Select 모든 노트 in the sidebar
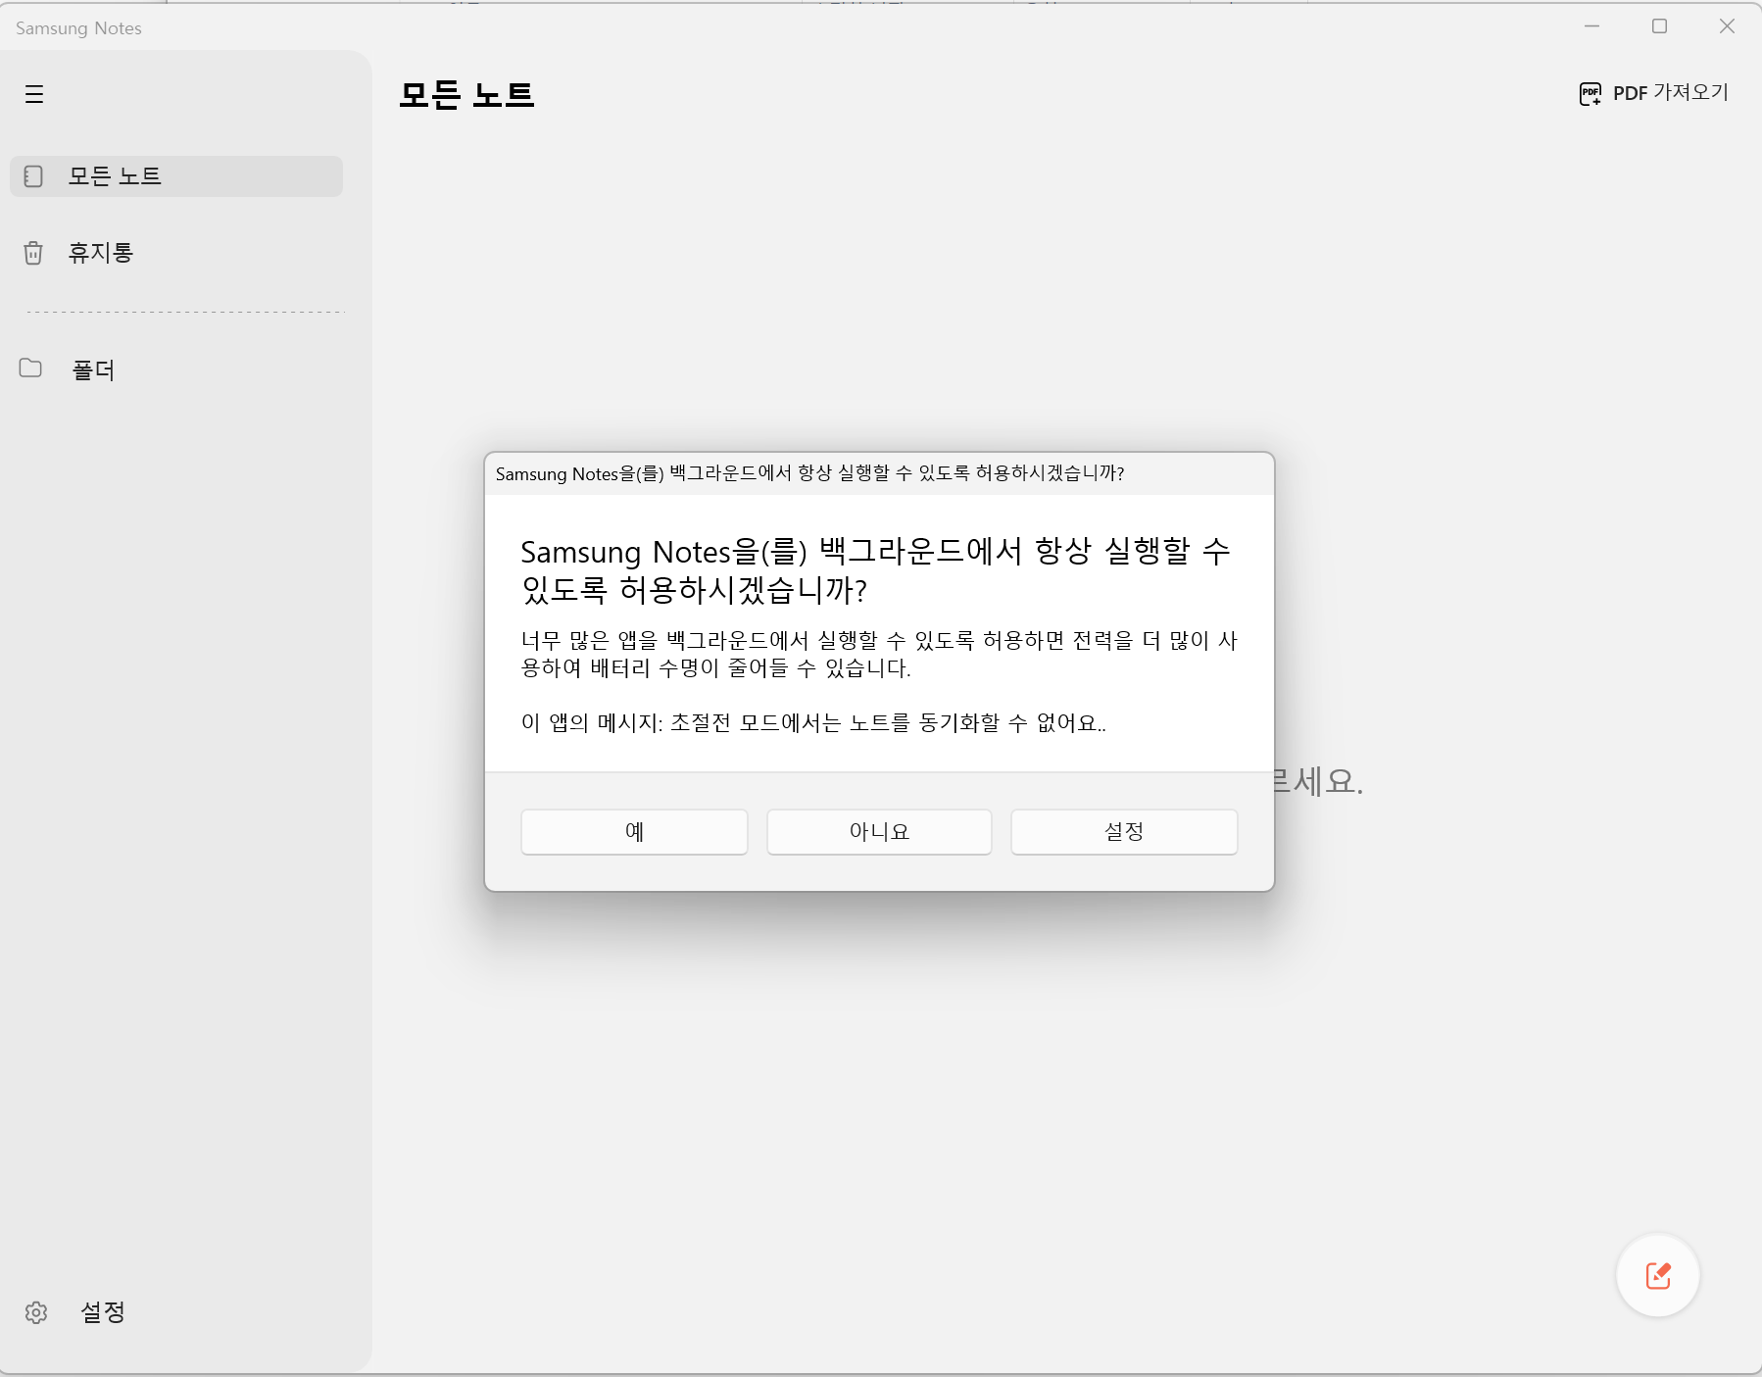The image size is (1762, 1377). coord(176,176)
